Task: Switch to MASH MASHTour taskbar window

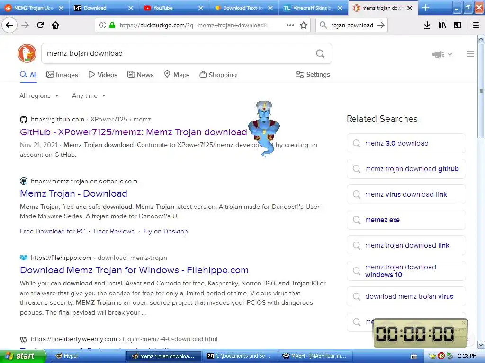Action: tap(314, 356)
